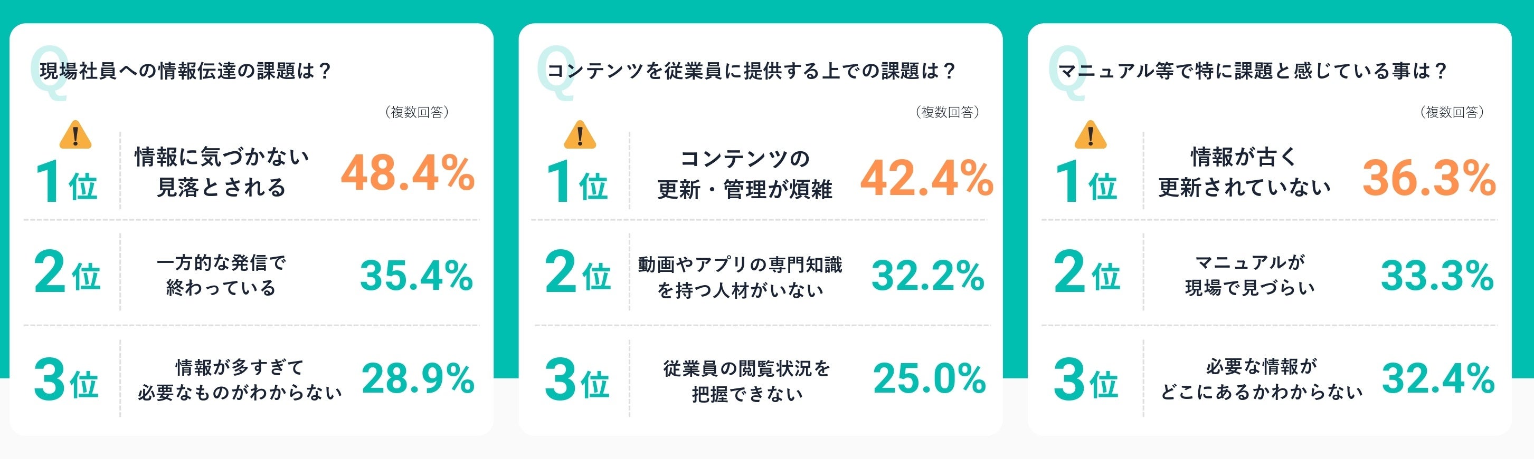Screen dimensions: 1534x459
Task: Click the 28.9% result value
Action: pyautogui.click(x=418, y=378)
